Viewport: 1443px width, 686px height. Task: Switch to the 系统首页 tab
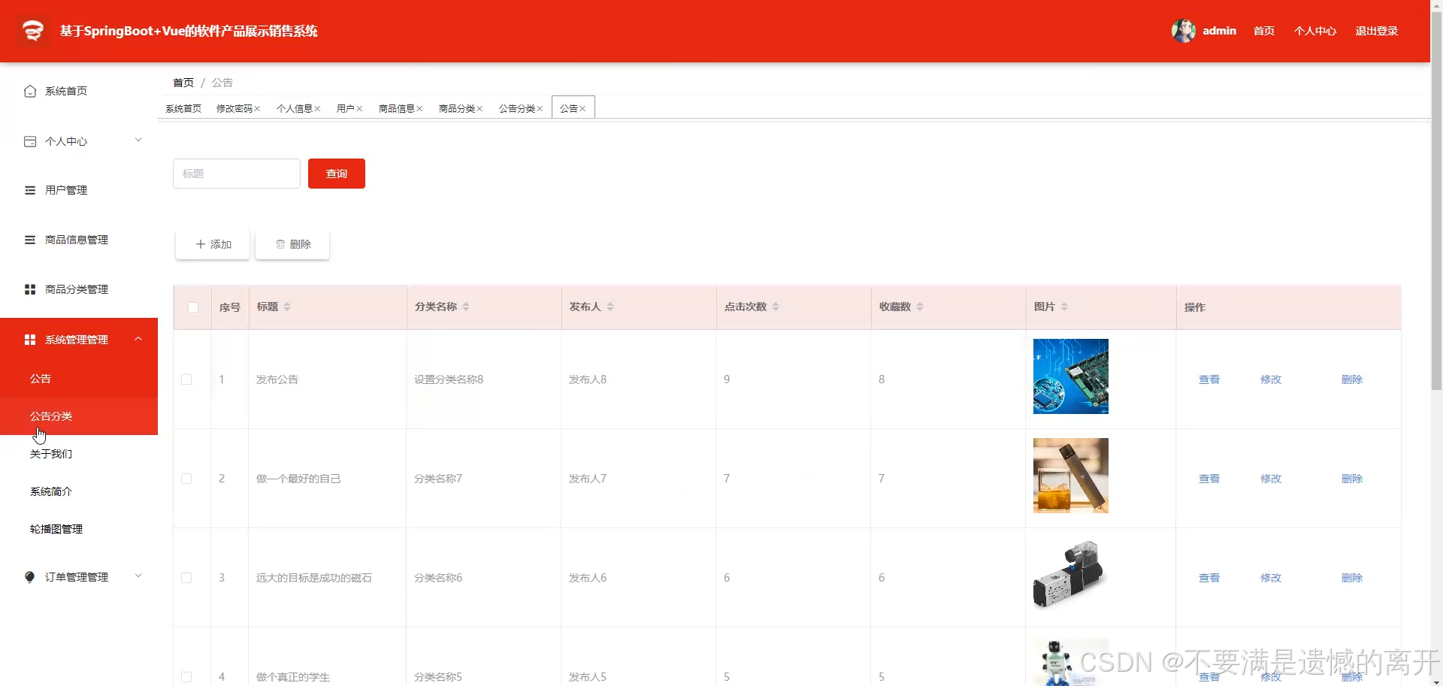[183, 109]
